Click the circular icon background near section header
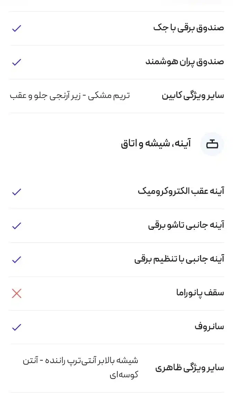Screen dimensions: 233x404 212,143
